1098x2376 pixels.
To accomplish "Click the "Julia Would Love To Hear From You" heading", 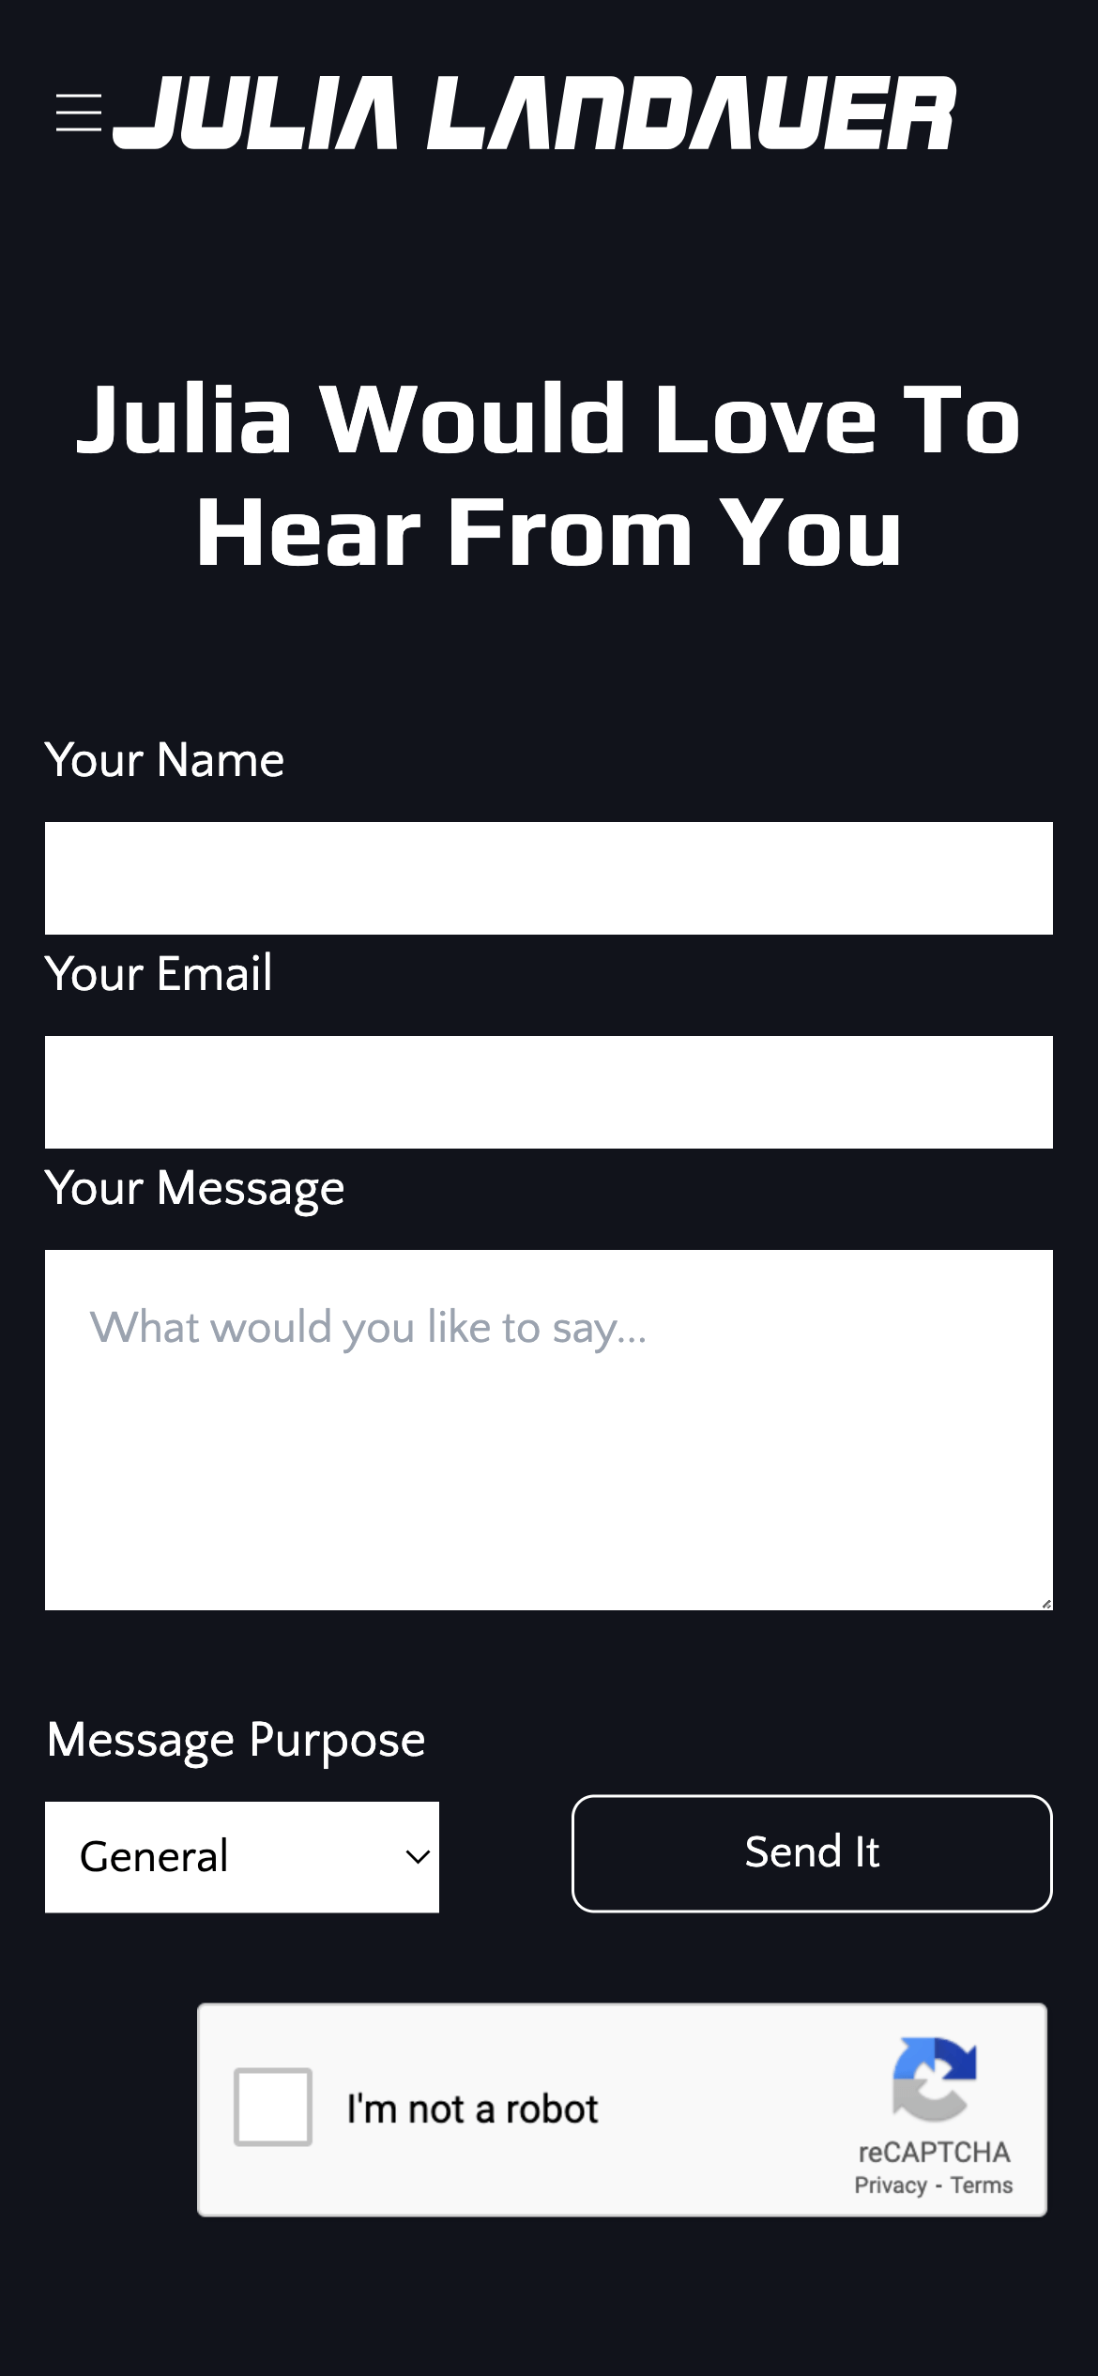I will [x=548, y=475].
